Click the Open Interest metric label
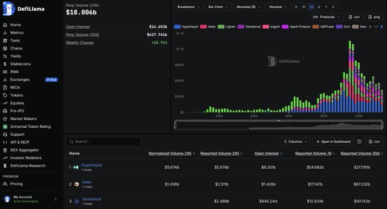Screen dimensions: 387x209 78,27
